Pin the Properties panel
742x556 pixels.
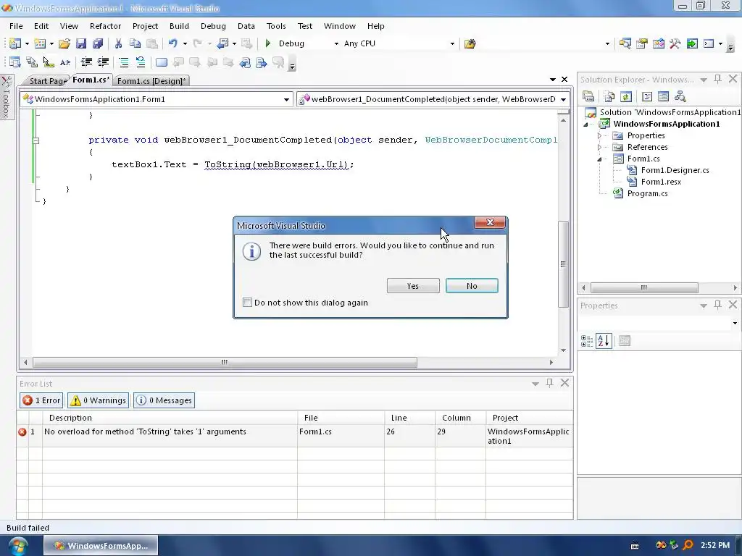pyautogui.click(x=717, y=305)
